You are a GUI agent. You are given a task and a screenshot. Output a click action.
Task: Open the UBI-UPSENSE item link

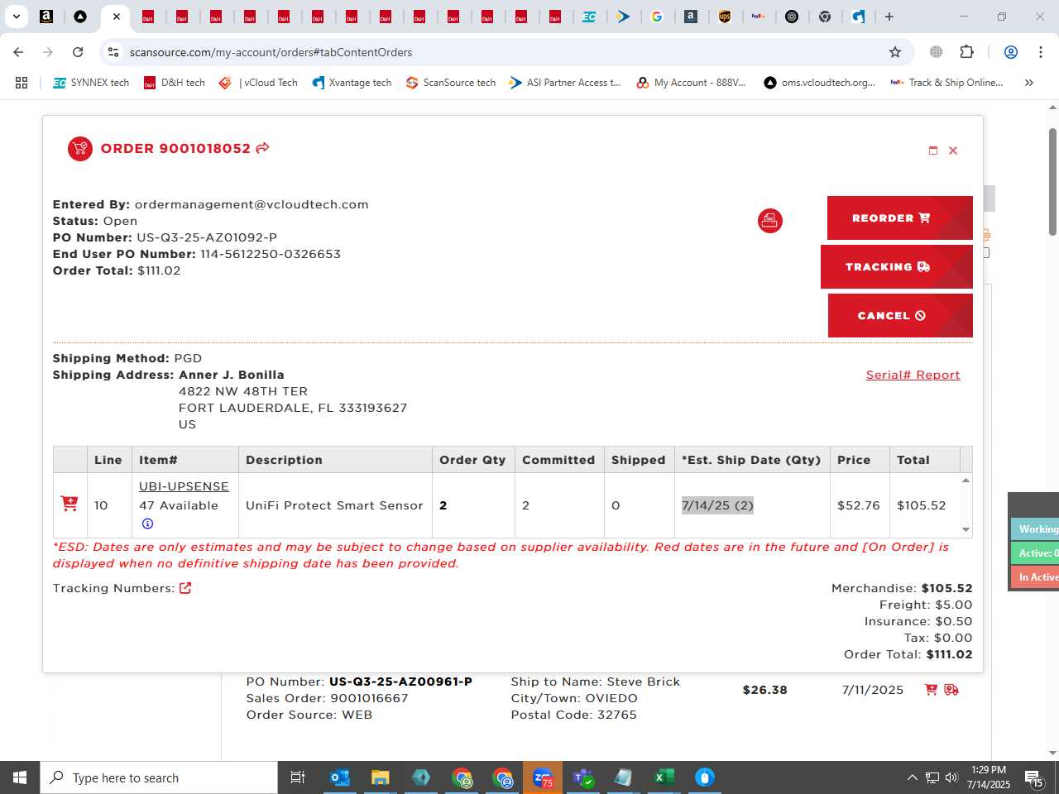184,486
